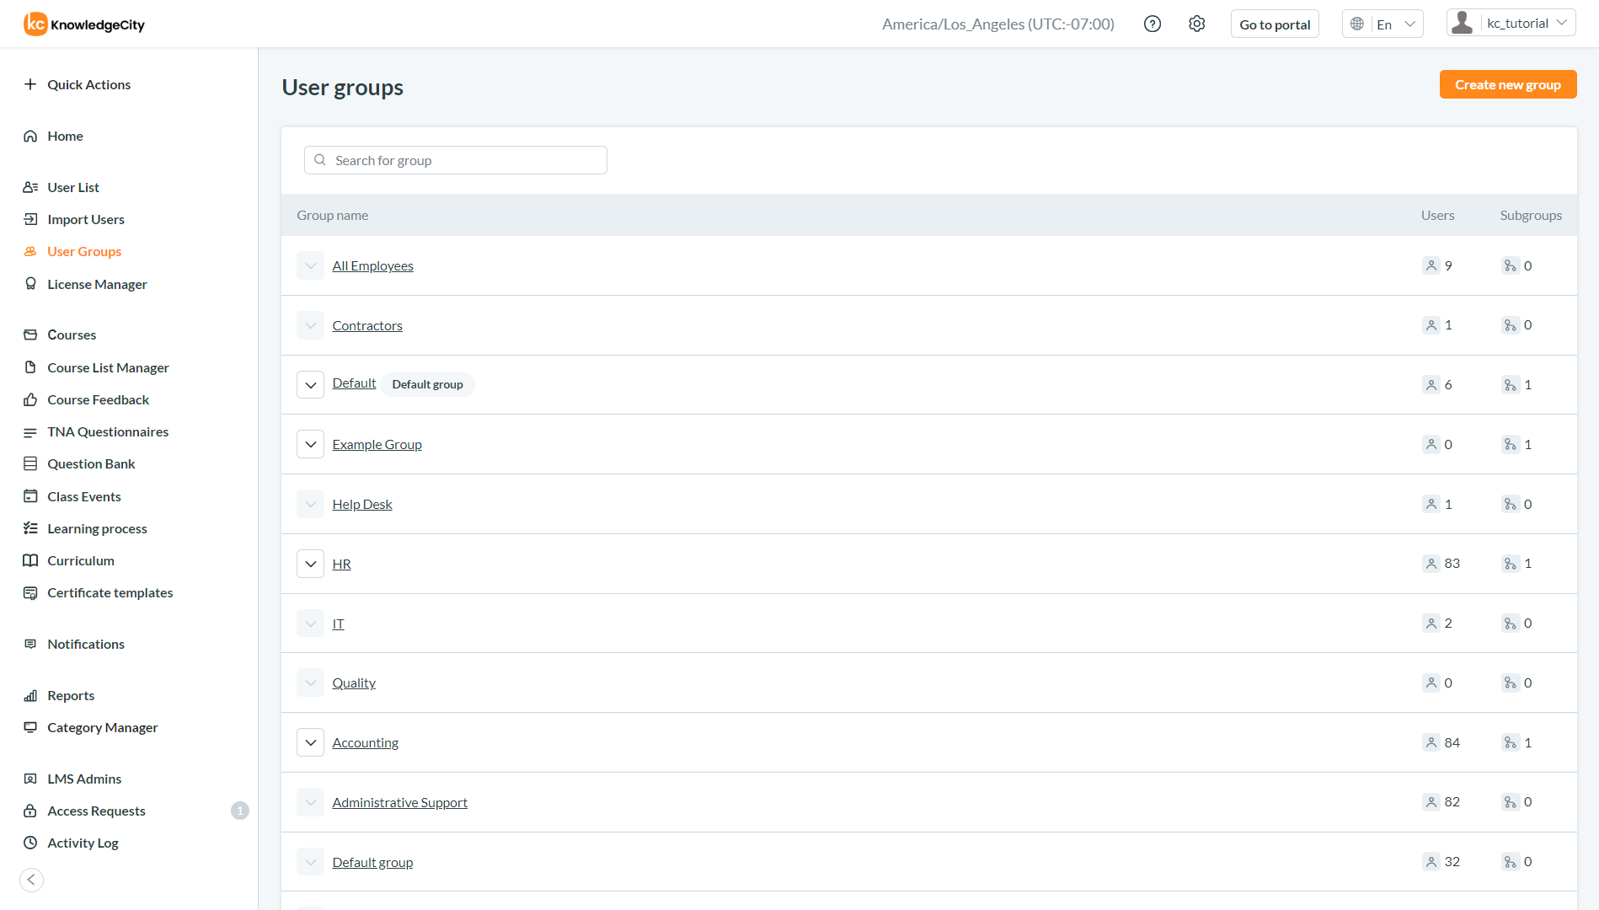Click the subgroups icon in Accounting row

tap(1510, 742)
